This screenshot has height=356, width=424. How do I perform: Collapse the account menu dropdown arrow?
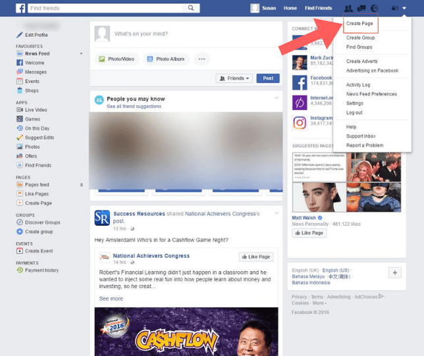tap(404, 8)
